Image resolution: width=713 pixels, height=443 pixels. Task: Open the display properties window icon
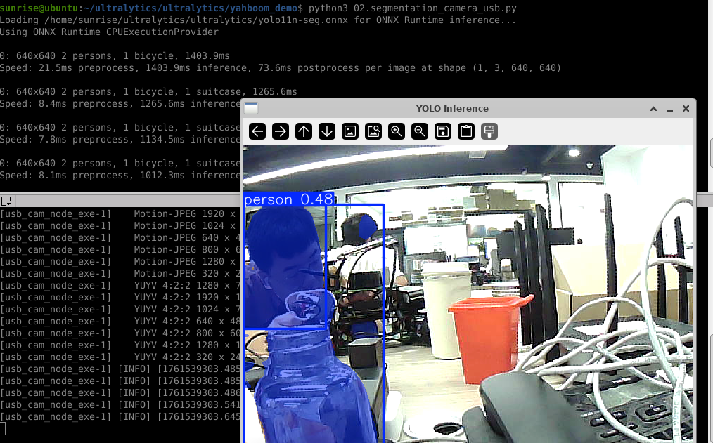(x=489, y=131)
